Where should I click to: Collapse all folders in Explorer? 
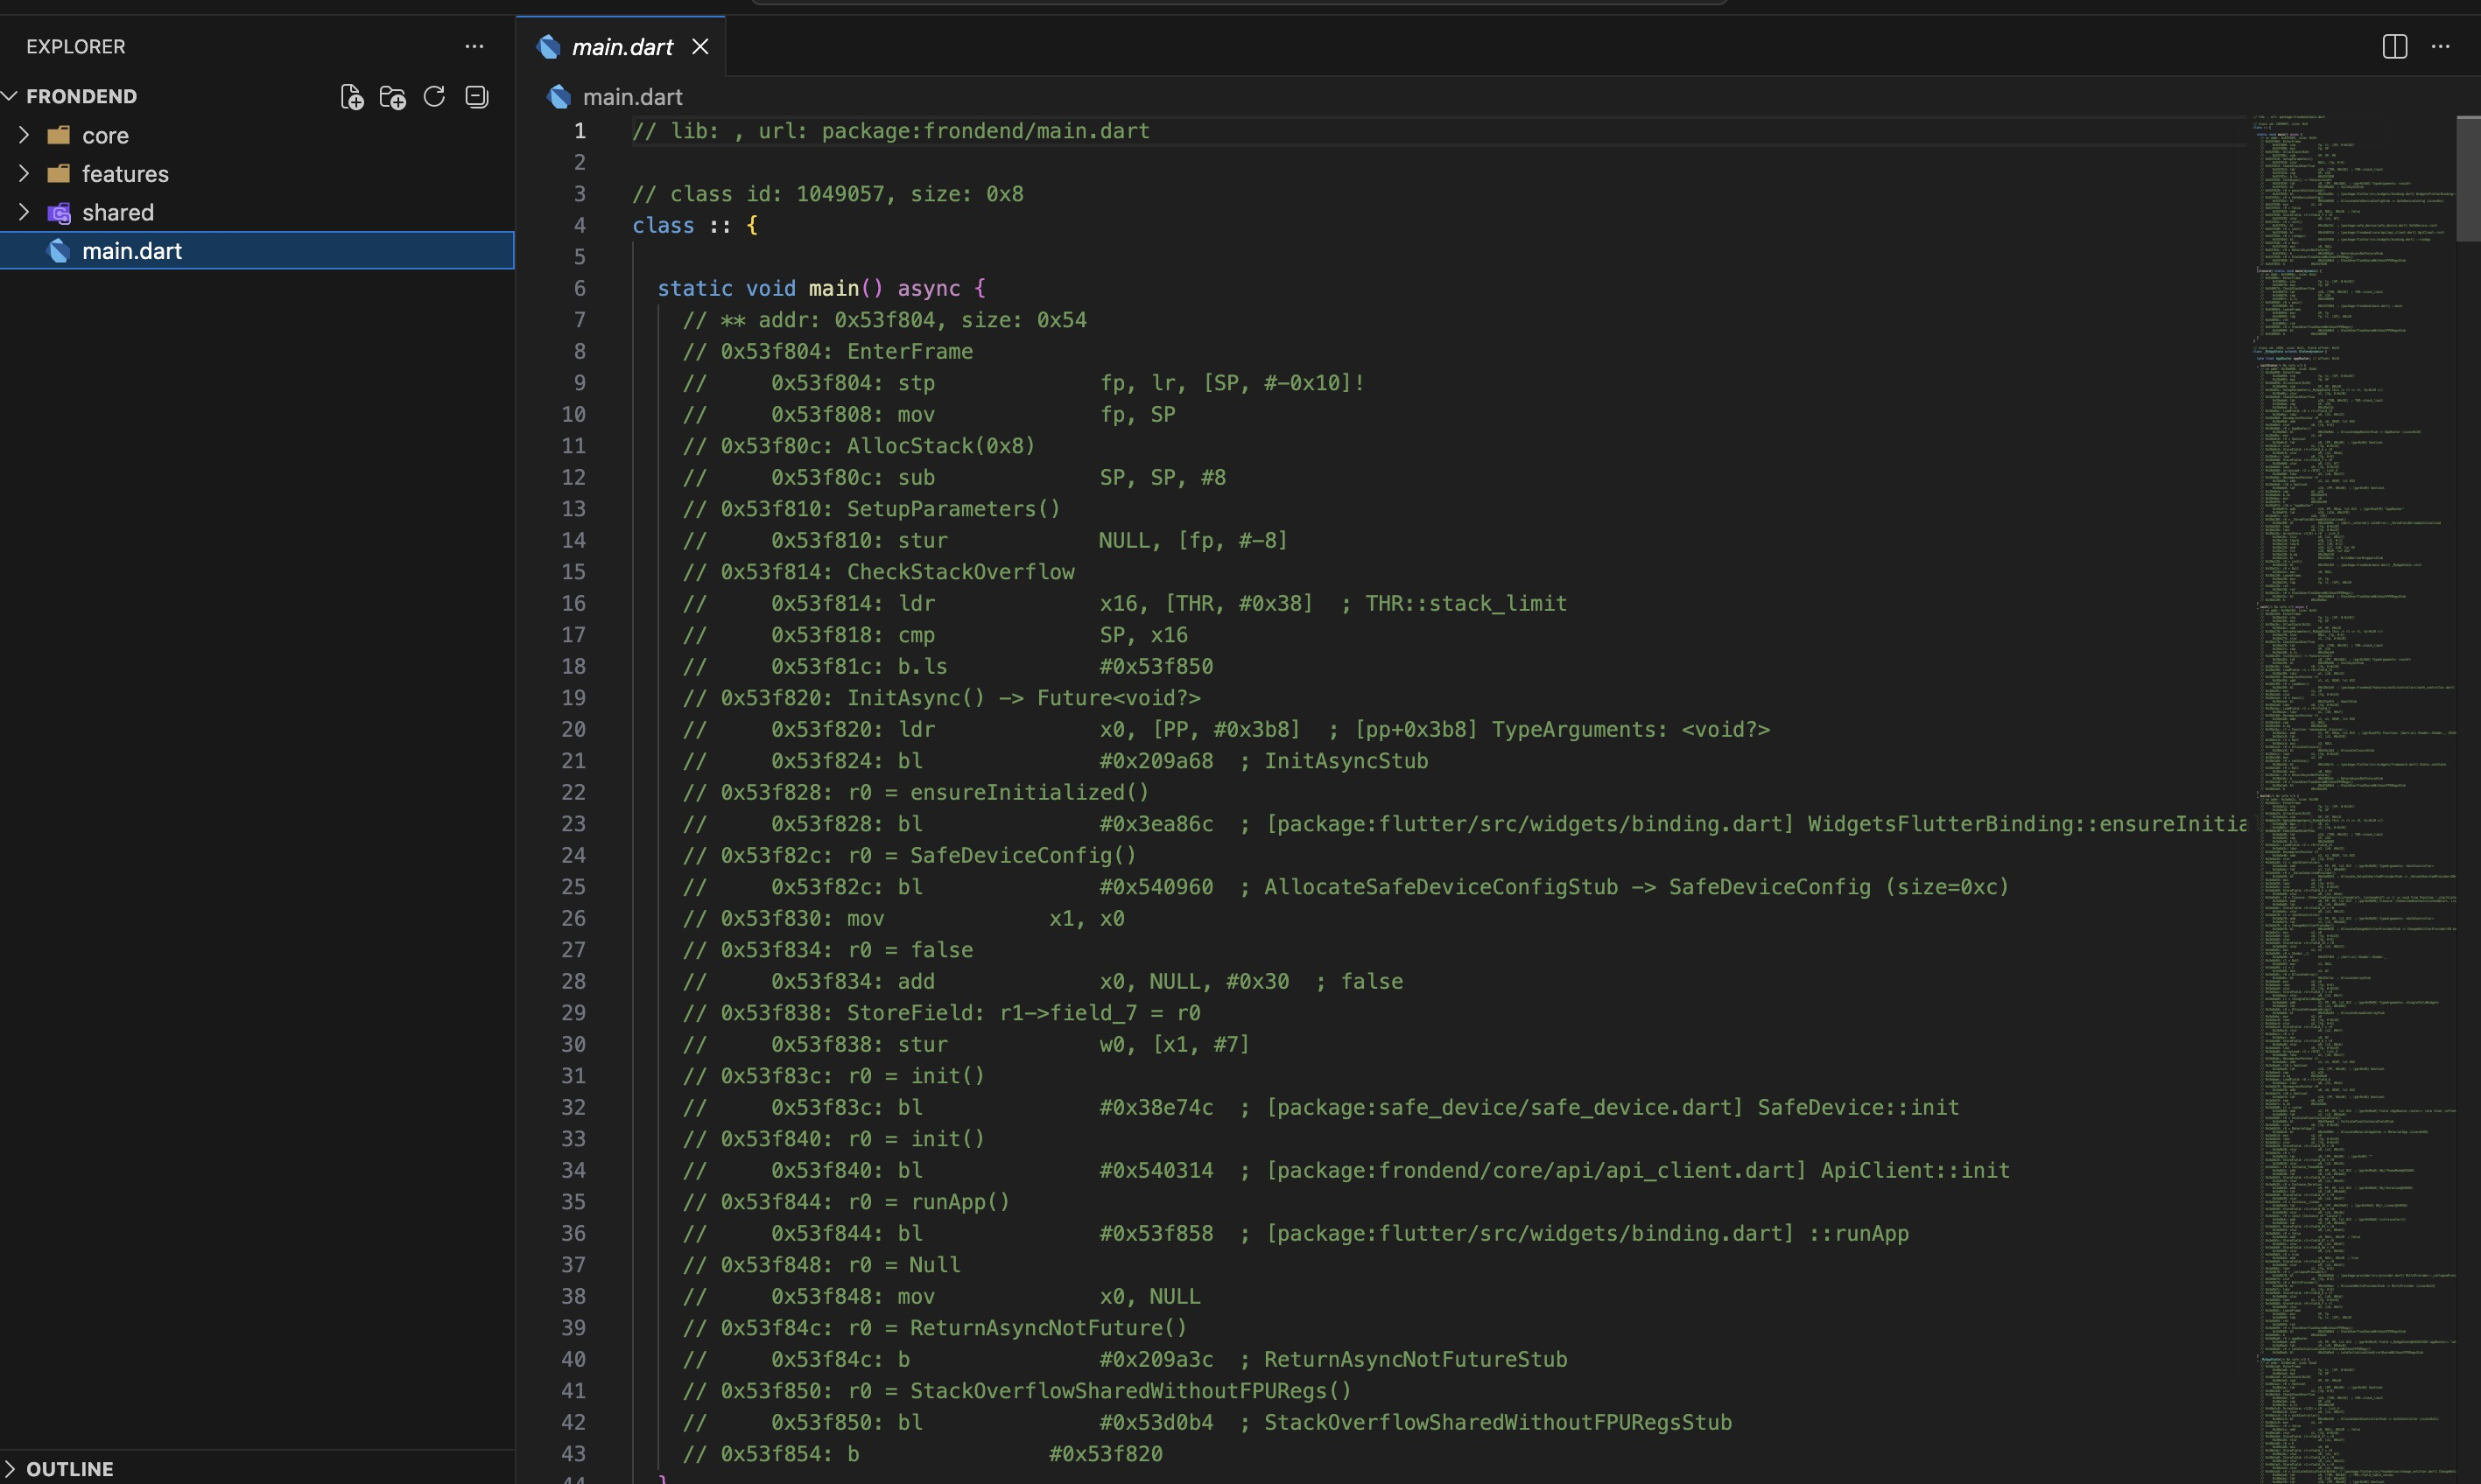tap(477, 97)
